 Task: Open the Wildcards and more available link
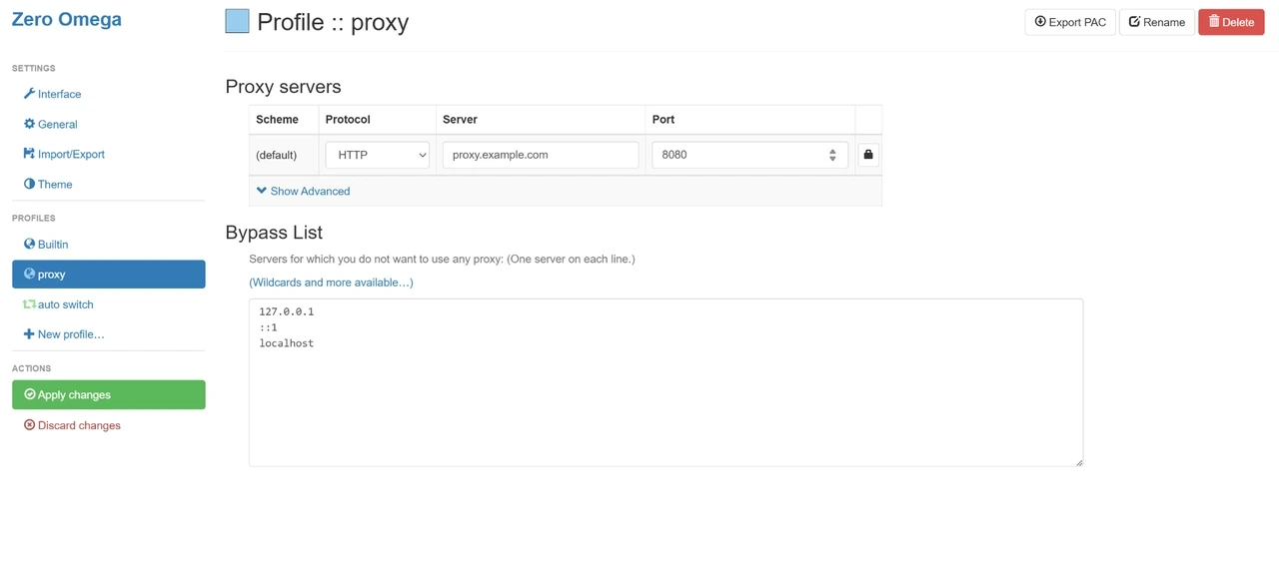(331, 283)
